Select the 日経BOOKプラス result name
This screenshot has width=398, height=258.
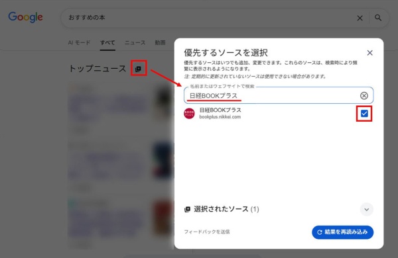coord(220,110)
